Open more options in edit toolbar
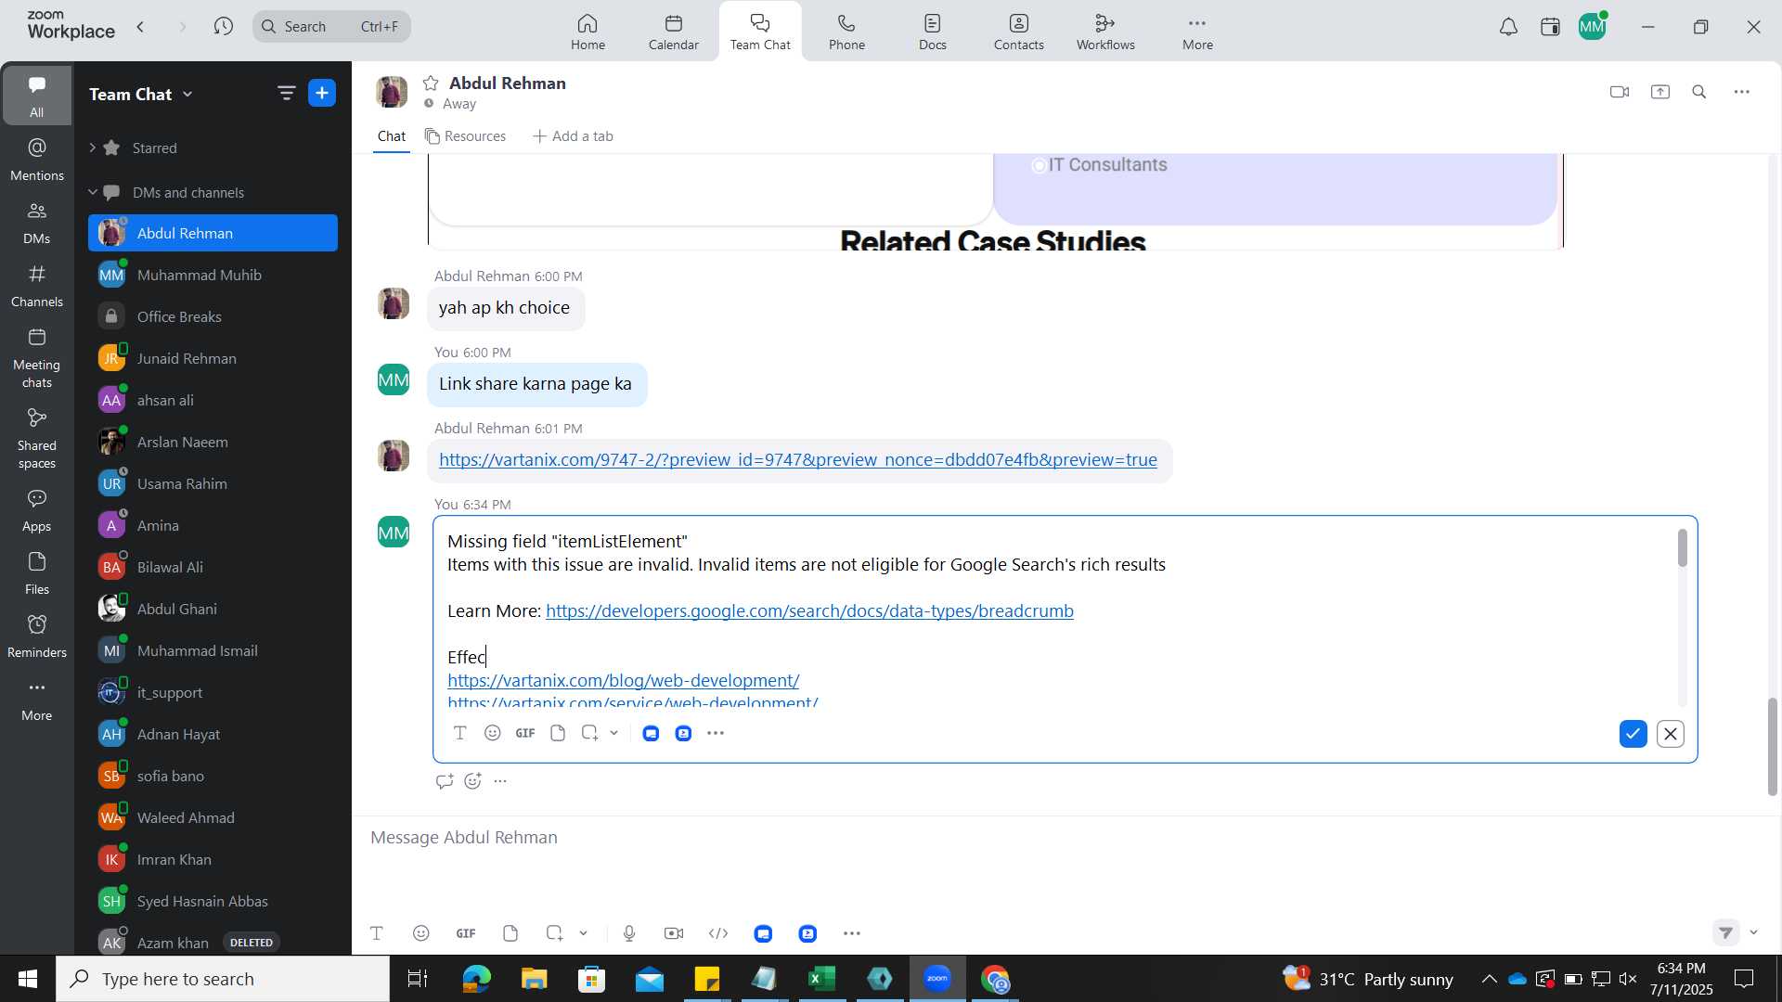 pos(716,733)
